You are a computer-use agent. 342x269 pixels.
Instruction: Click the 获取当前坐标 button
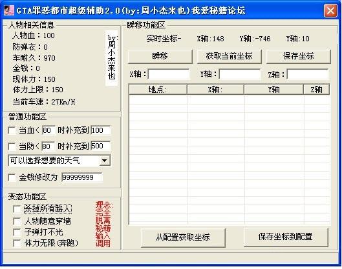coord(229,56)
